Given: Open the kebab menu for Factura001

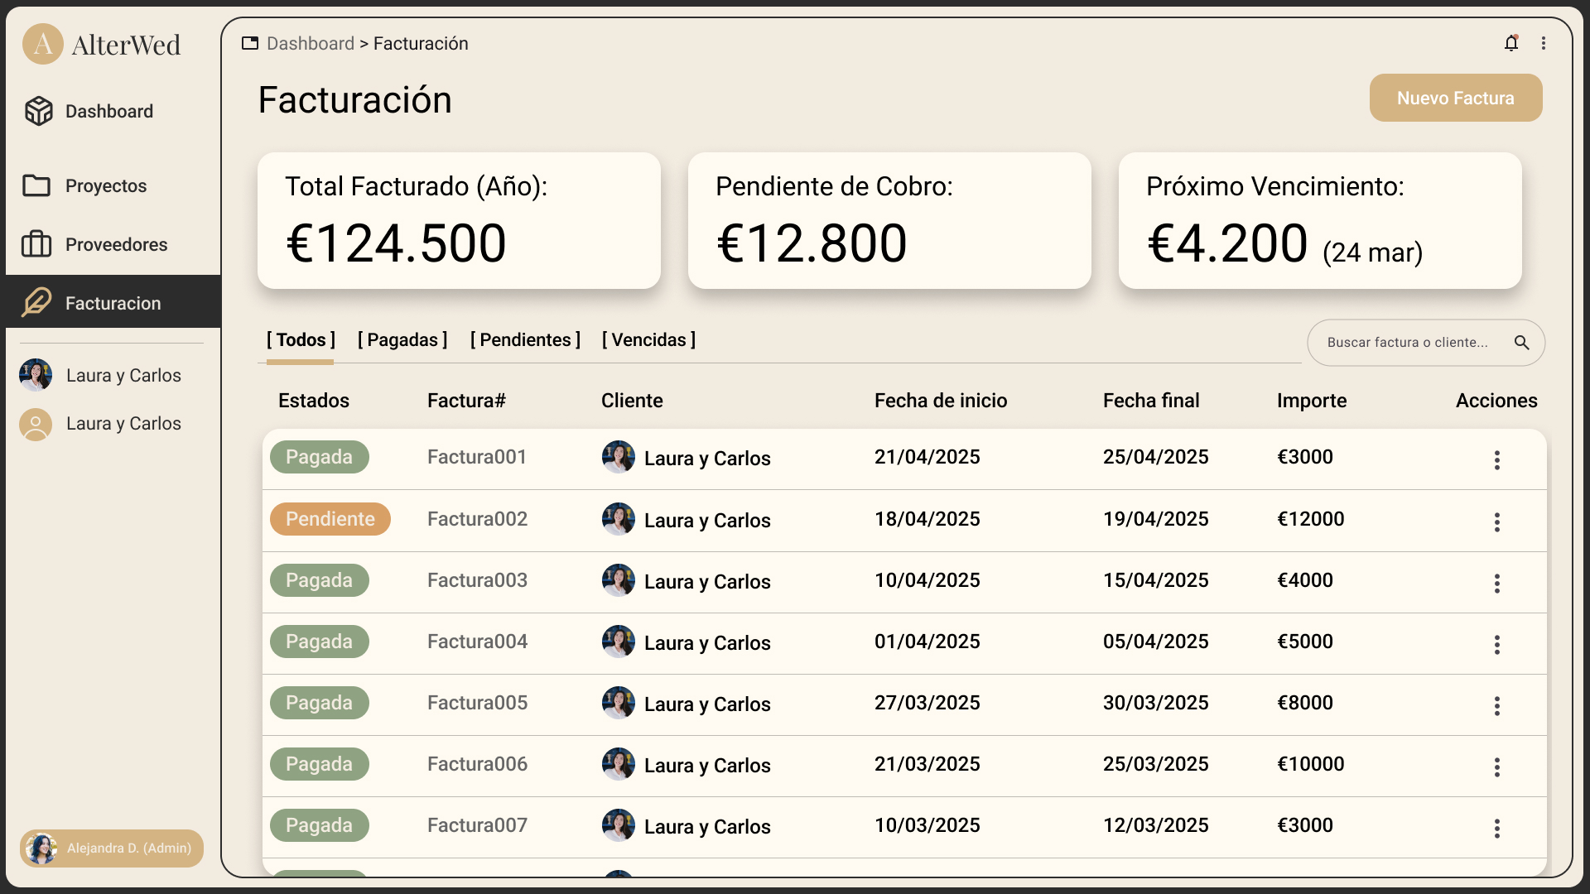Looking at the screenshot, I should coord(1496,460).
